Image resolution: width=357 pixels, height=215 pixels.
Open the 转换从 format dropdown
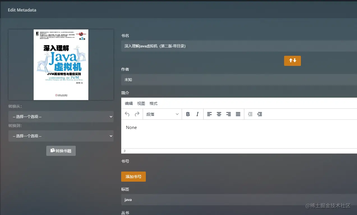(x=61, y=117)
